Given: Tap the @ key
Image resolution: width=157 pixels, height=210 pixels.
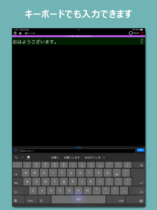Looking at the screenshot, I should click(x=117, y=173).
